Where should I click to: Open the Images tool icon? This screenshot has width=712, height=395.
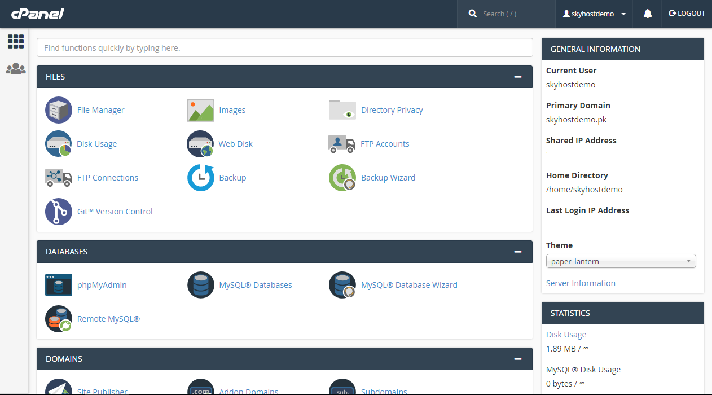point(201,110)
